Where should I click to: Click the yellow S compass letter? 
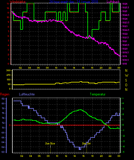point(126,80)
